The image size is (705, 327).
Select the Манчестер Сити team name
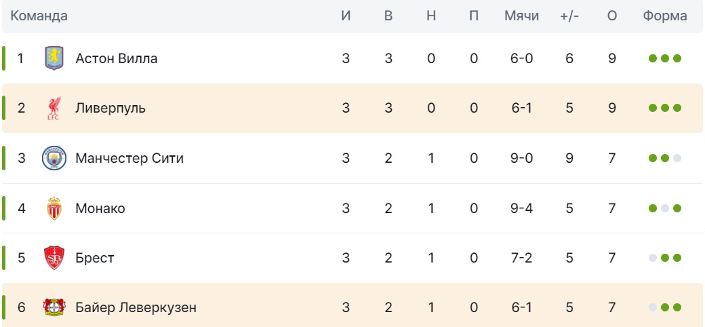point(129,158)
